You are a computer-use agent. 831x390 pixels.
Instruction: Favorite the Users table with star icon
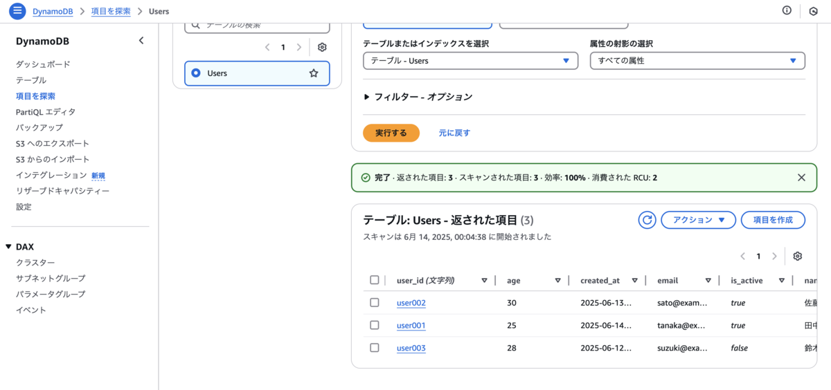pos(314,73)
